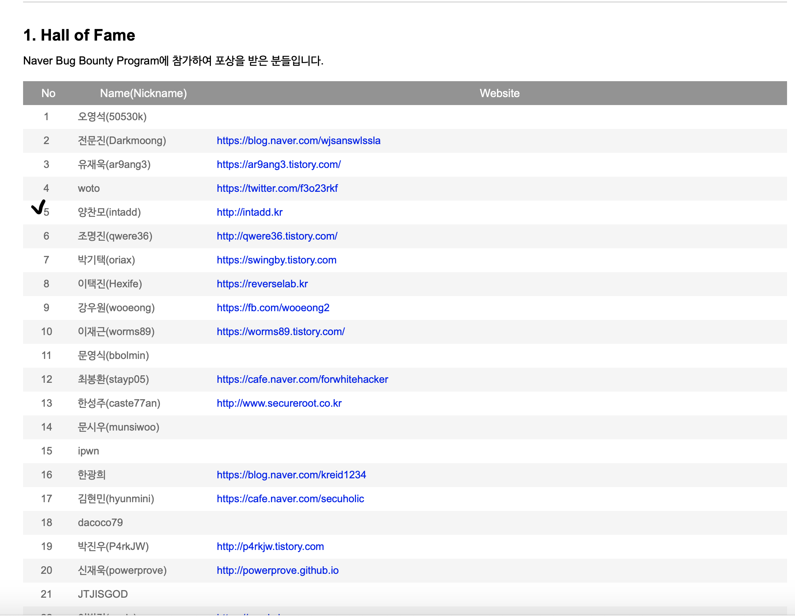Open the blog.naver.com/wjsanswlssla link
Screen dimensions: 795x616
tap(298, 140)
